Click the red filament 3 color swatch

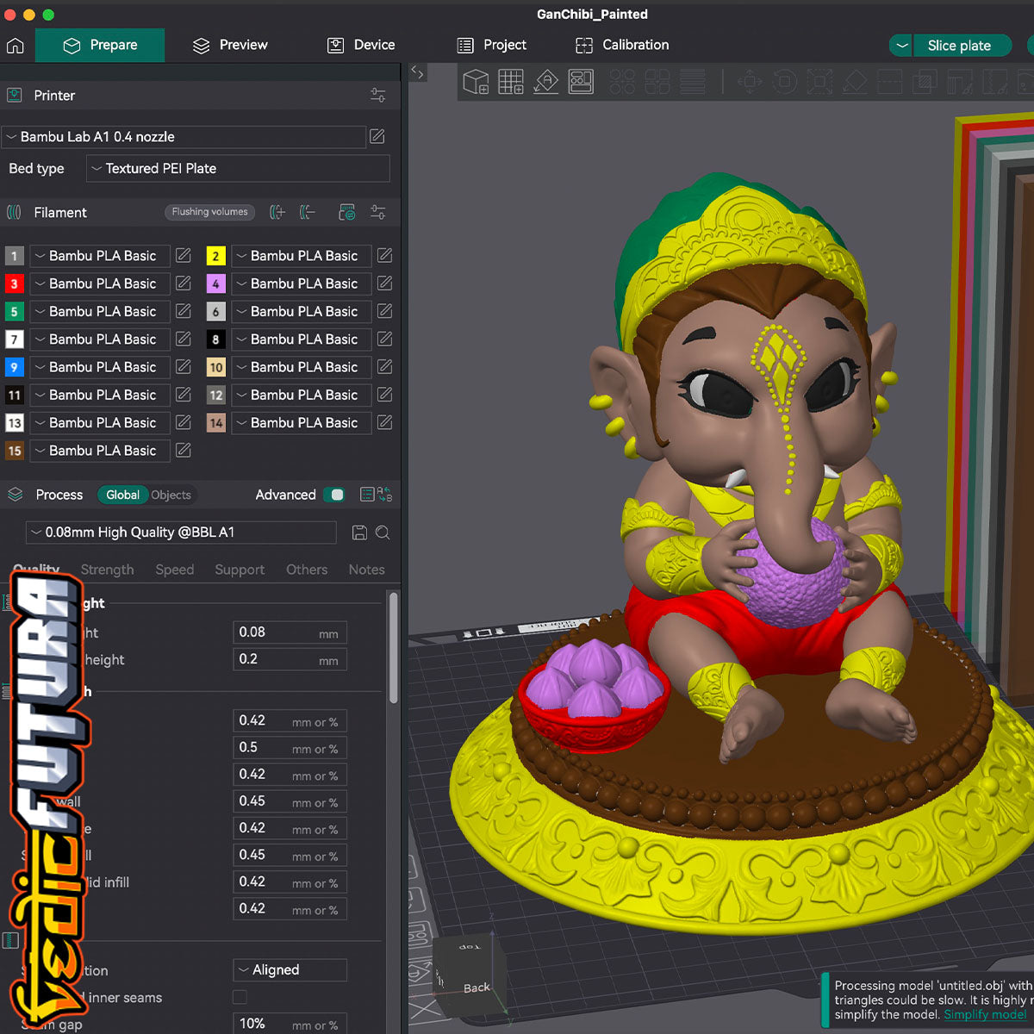[14, 283]
